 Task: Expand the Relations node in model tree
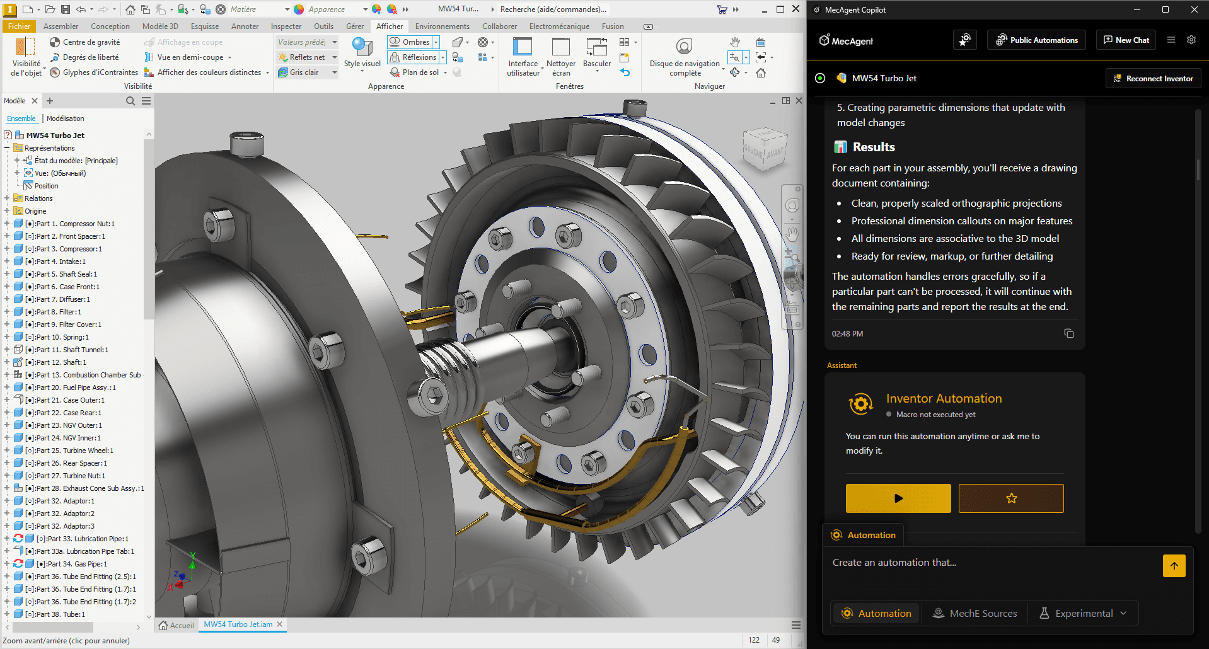tap(6, 198)
